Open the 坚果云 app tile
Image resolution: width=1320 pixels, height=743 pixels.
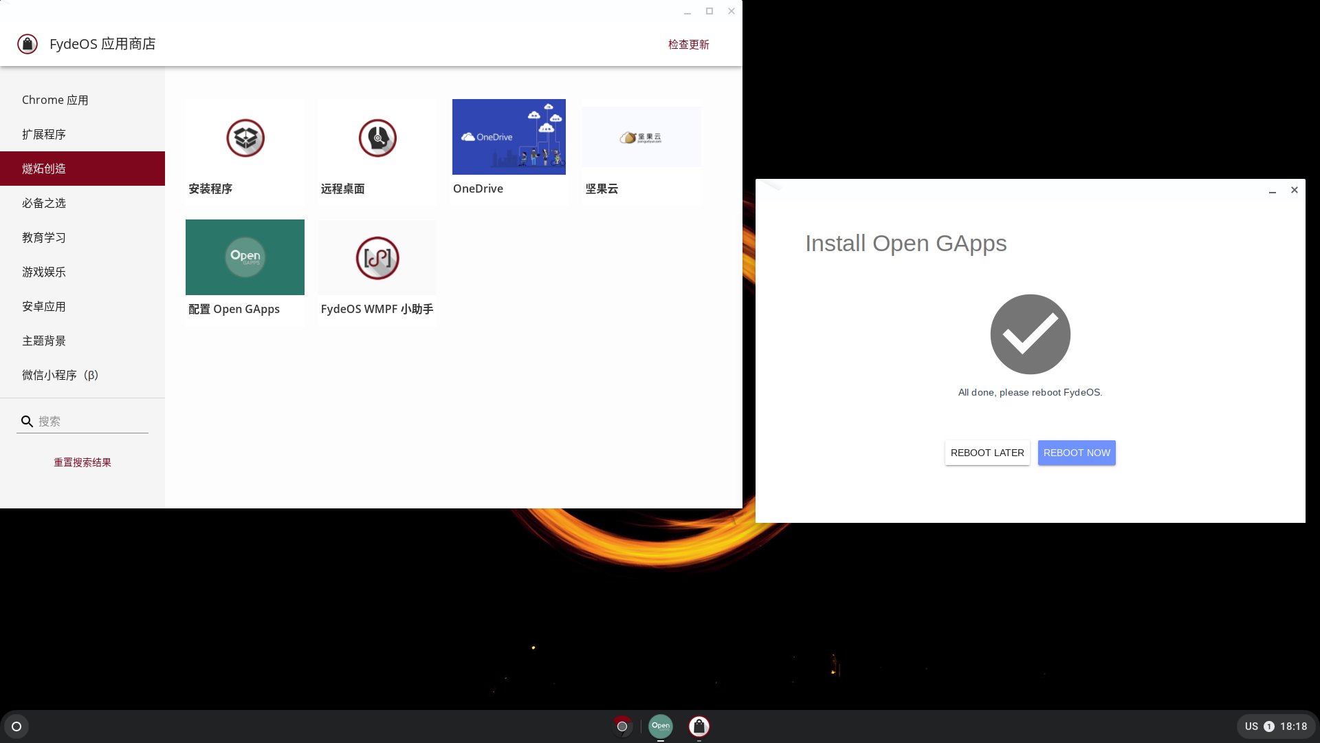[x=641, y=137]
